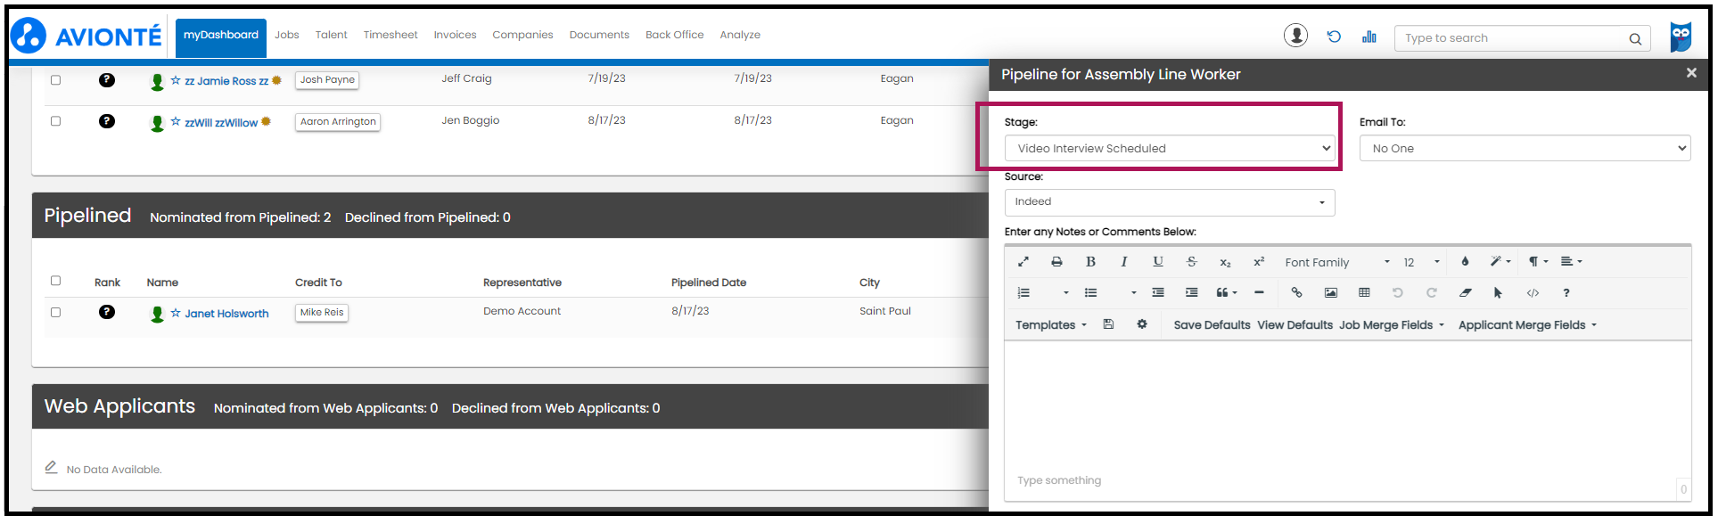Open the code view of the editor
This screenshot has height=524, width=1718.
click(x=1533, y=292)
